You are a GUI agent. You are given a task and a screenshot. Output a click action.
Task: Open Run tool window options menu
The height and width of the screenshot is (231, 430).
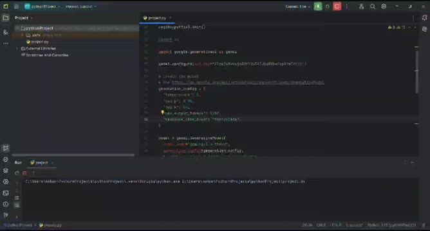click(x=405, y=162)
